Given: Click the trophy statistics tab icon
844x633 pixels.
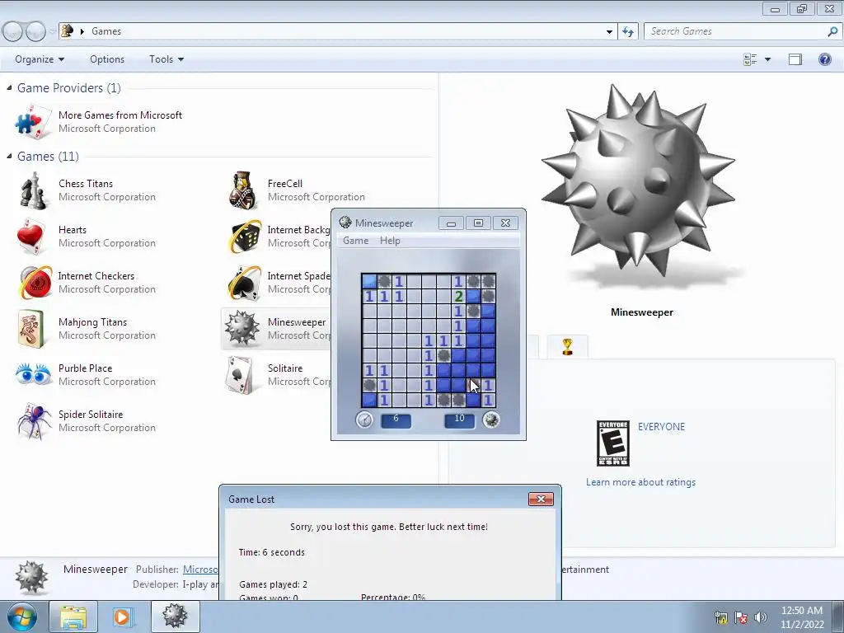Looking at the screenshot, I should 567,347.
